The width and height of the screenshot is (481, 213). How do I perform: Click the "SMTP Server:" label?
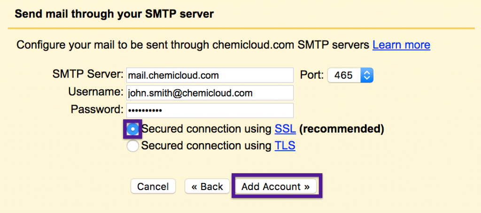pyautogui.click(x=87, y=74)
